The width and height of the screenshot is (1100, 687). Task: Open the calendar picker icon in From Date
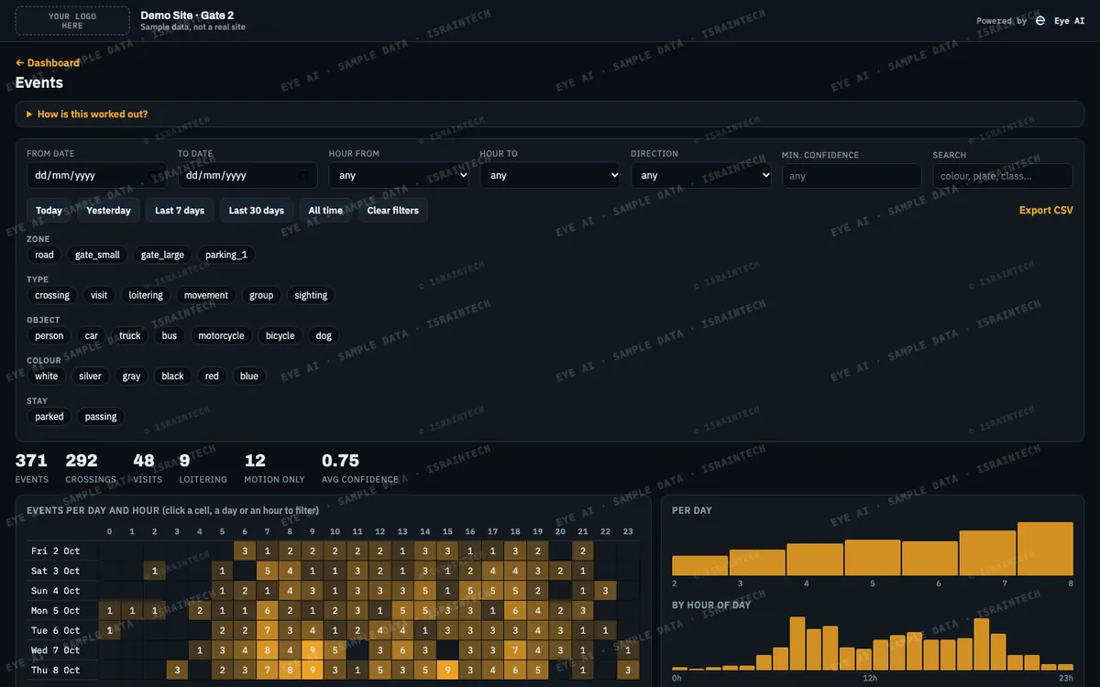click(x=154, y=175)
